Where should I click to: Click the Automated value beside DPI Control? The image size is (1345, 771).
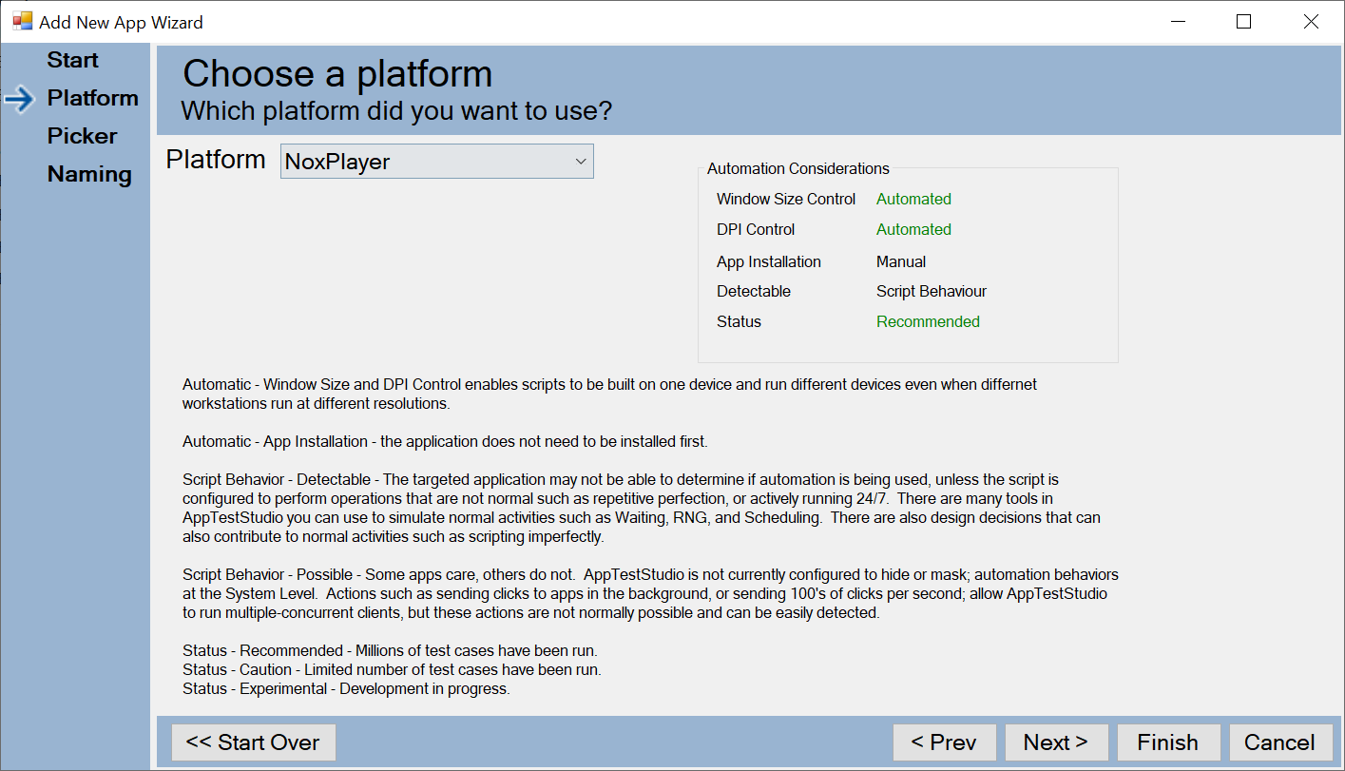click(913, 229)
